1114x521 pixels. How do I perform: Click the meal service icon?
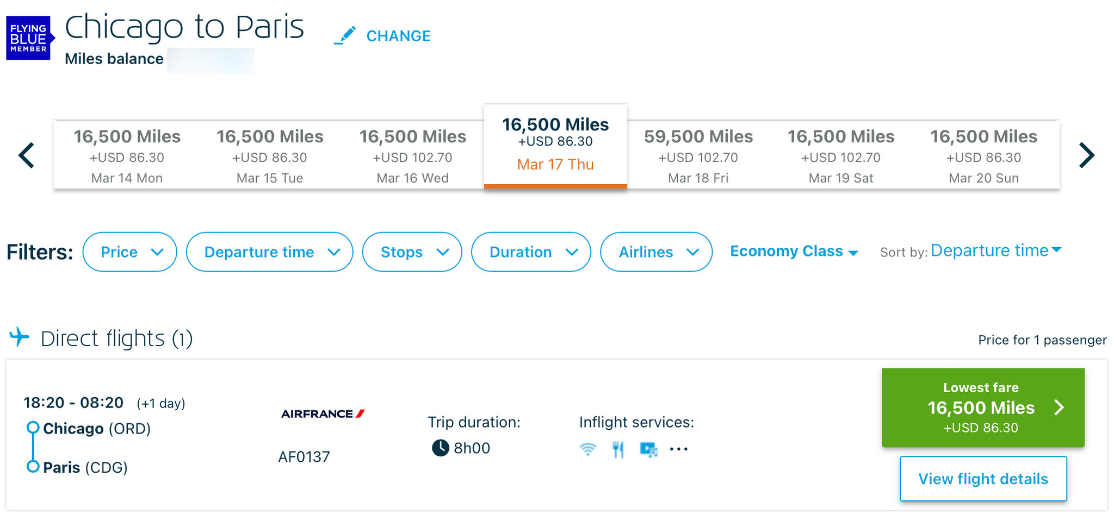(618, 449)
